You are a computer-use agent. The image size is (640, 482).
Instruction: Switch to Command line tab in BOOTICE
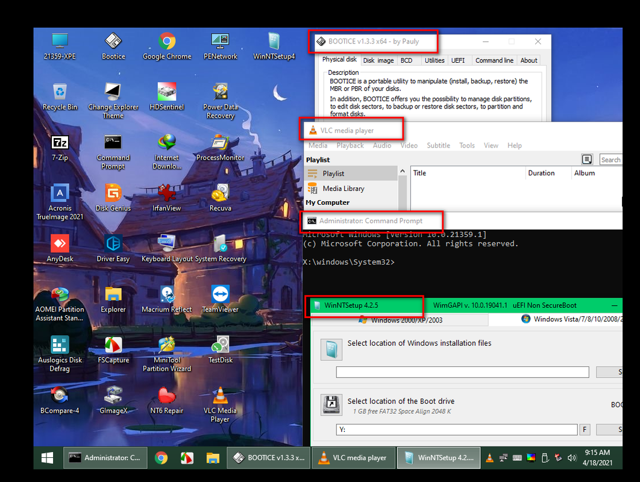click(494, 60)
